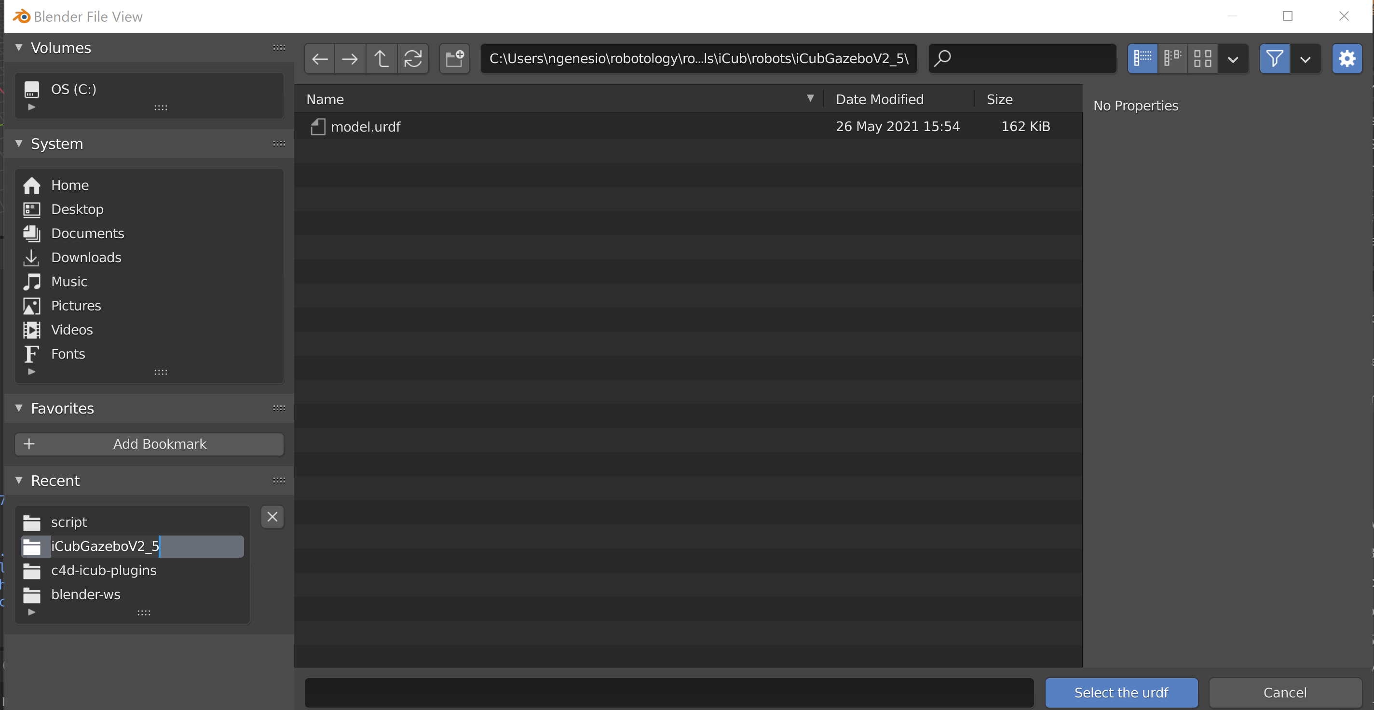This screenshot has height=710, width=1374.
Task: Open the Downloads system folder
Action: tap(86, 257)
